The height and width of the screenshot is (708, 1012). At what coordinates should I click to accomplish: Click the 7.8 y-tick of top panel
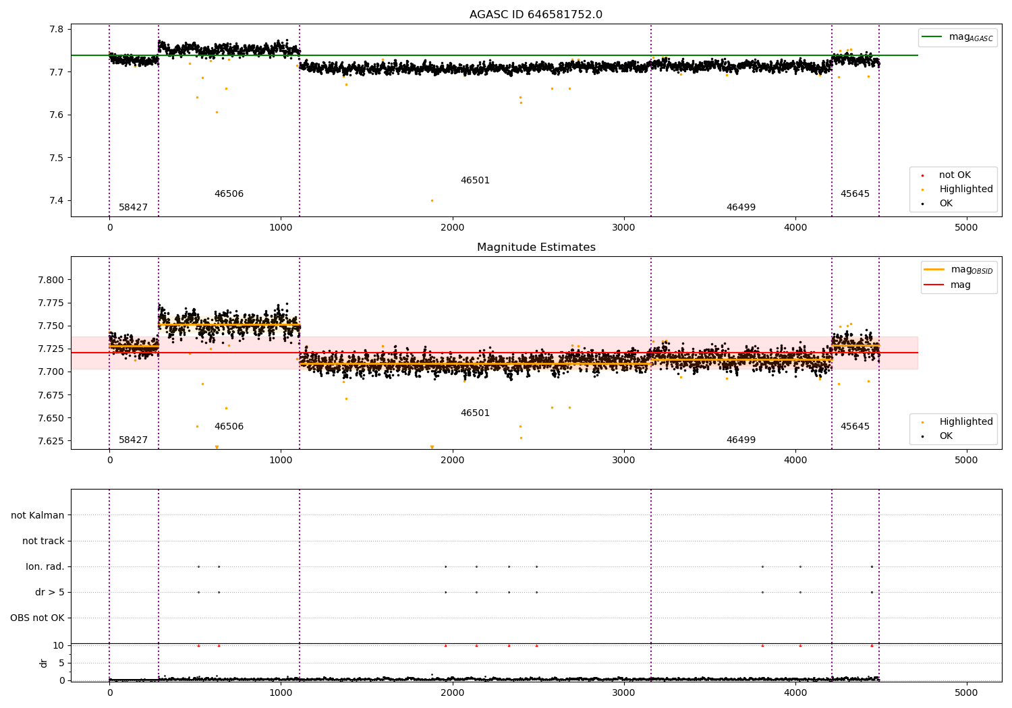[57, 30]
